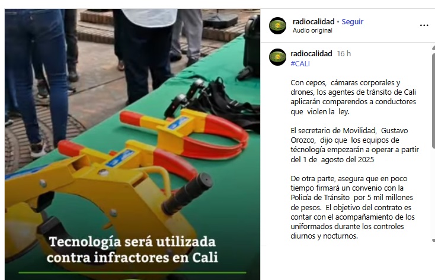This screenshot has height=280, width=435.
Task: Click the 16 h post timestamp
Action: (344, 53)
